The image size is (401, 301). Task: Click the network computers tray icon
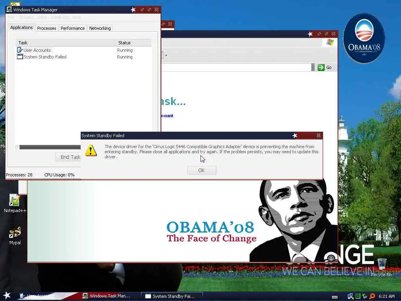tap(350, 296)
